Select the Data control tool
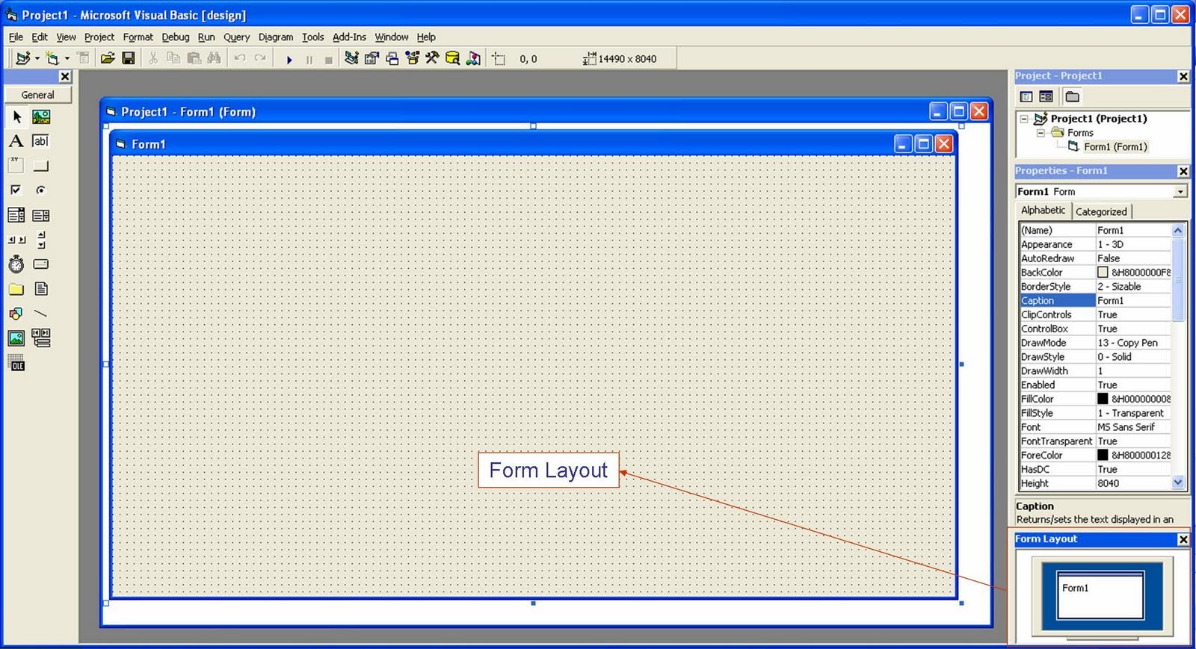The image size is (1196, 649). click(x=41, y=338)
